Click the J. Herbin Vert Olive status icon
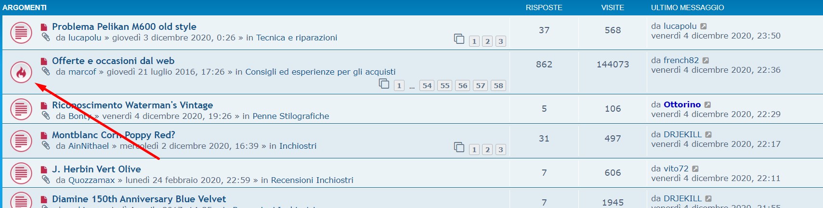This screenshot has height=208, width=823. tap(21, 173)
